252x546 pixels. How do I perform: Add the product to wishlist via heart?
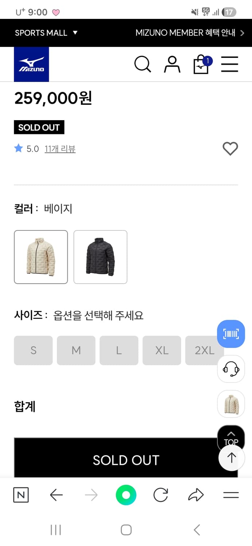[x=230, y=149]
